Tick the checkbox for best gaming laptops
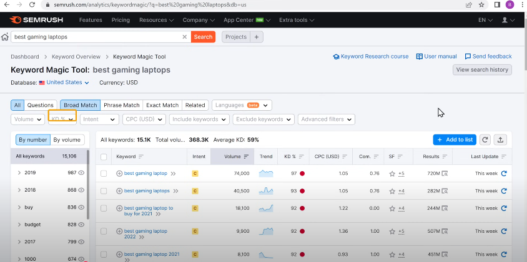527x262 pixels. coord(104,191)
